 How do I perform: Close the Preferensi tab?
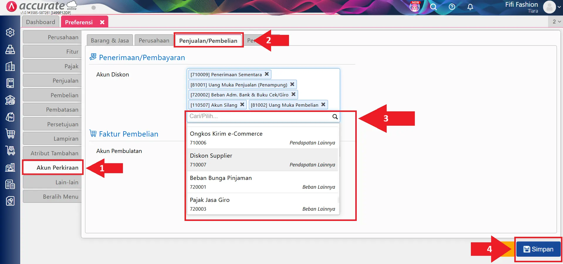point(102,22)
